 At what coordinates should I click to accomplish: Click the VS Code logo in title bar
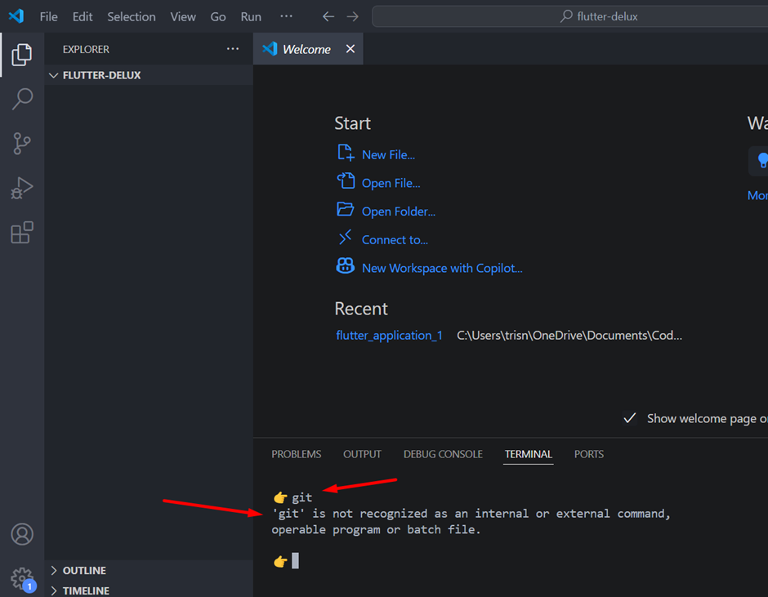coord(16,16)
